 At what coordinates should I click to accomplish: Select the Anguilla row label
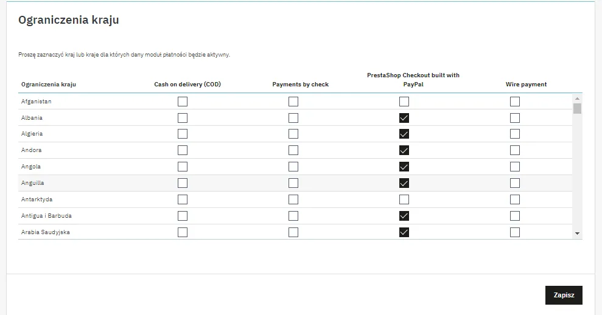(x=33, y=183)
